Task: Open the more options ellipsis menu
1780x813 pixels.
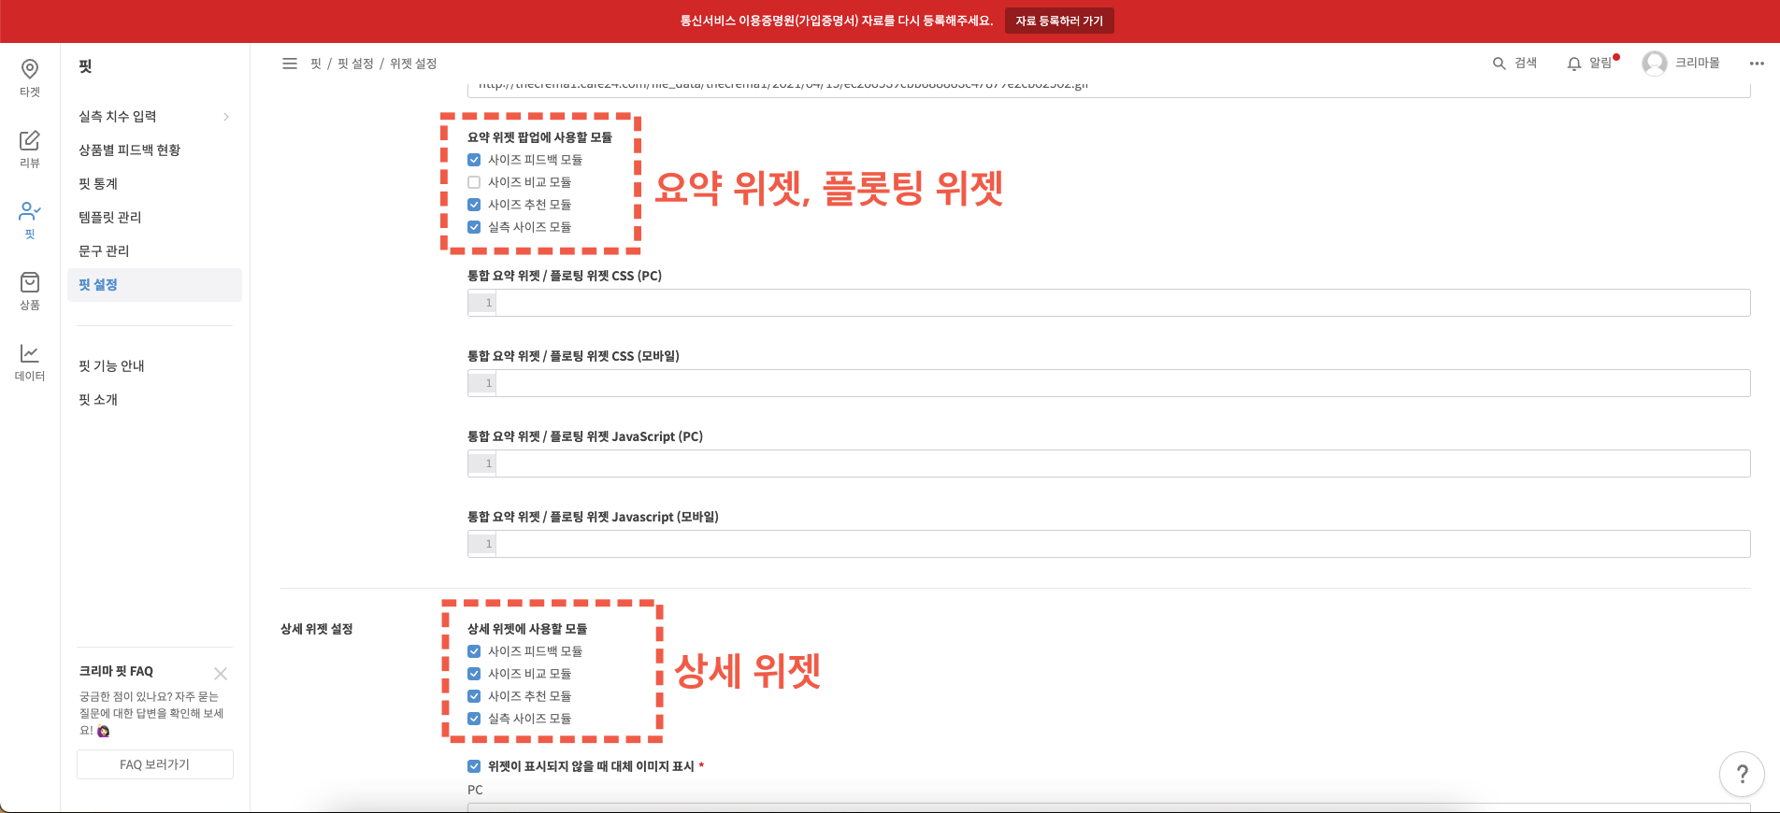Action: [1757, 64]
